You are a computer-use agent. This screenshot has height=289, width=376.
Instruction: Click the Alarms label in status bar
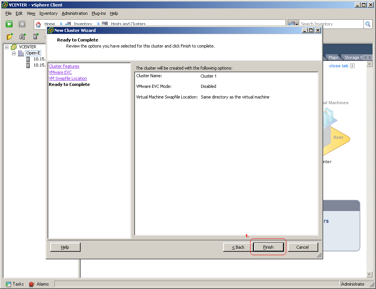[x=43, y=284]
